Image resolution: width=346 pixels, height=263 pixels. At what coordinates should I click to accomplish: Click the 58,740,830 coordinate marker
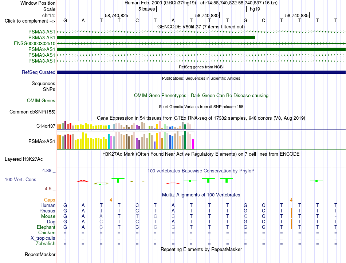(207, 15)
